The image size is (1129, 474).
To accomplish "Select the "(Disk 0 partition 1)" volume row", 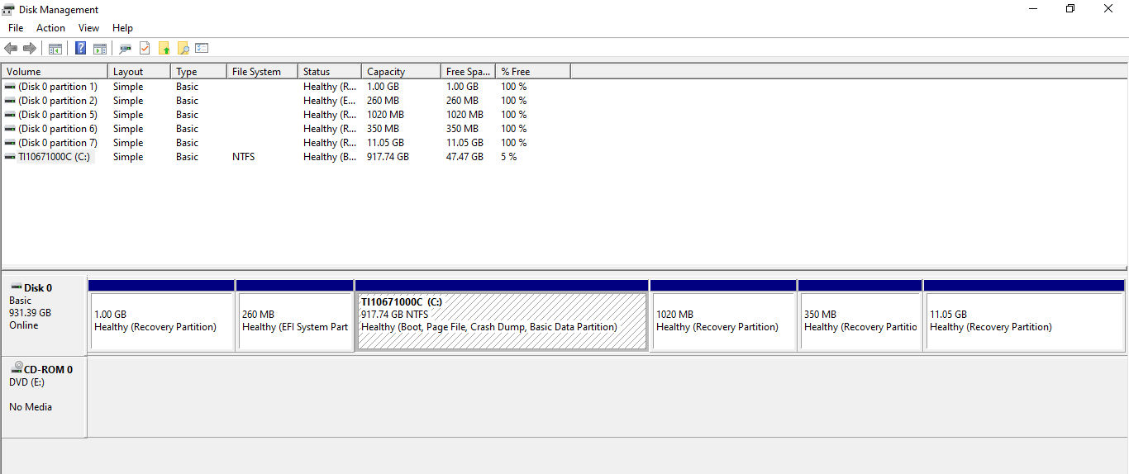I will point(286,87).
